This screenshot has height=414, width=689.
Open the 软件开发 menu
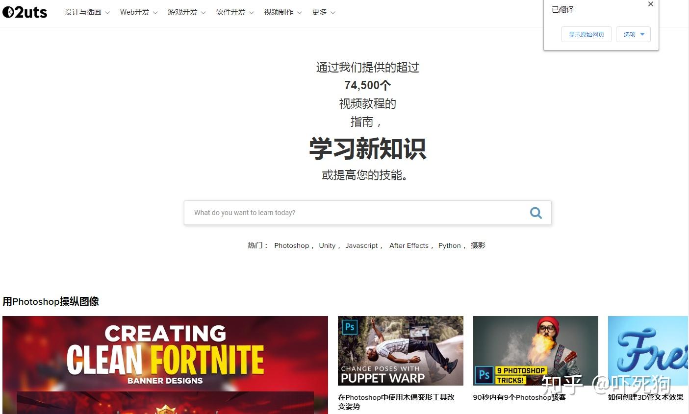coord(234,12)
